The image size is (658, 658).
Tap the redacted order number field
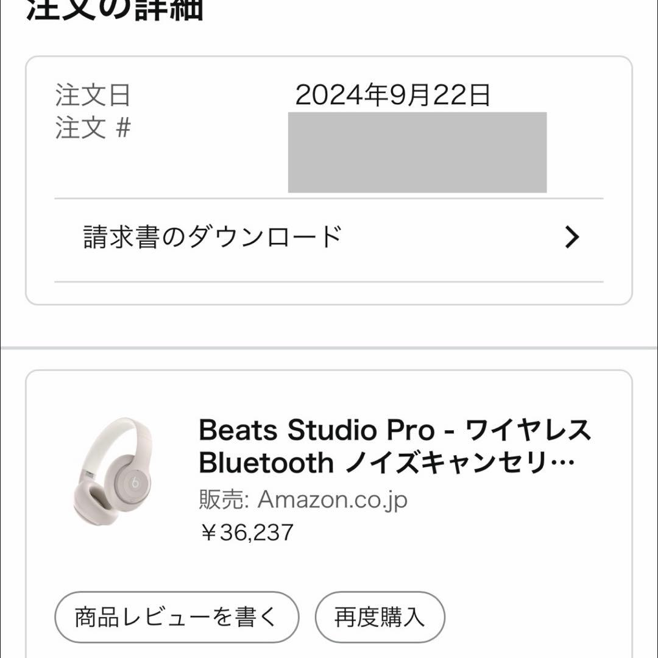[x=417, y=152]
